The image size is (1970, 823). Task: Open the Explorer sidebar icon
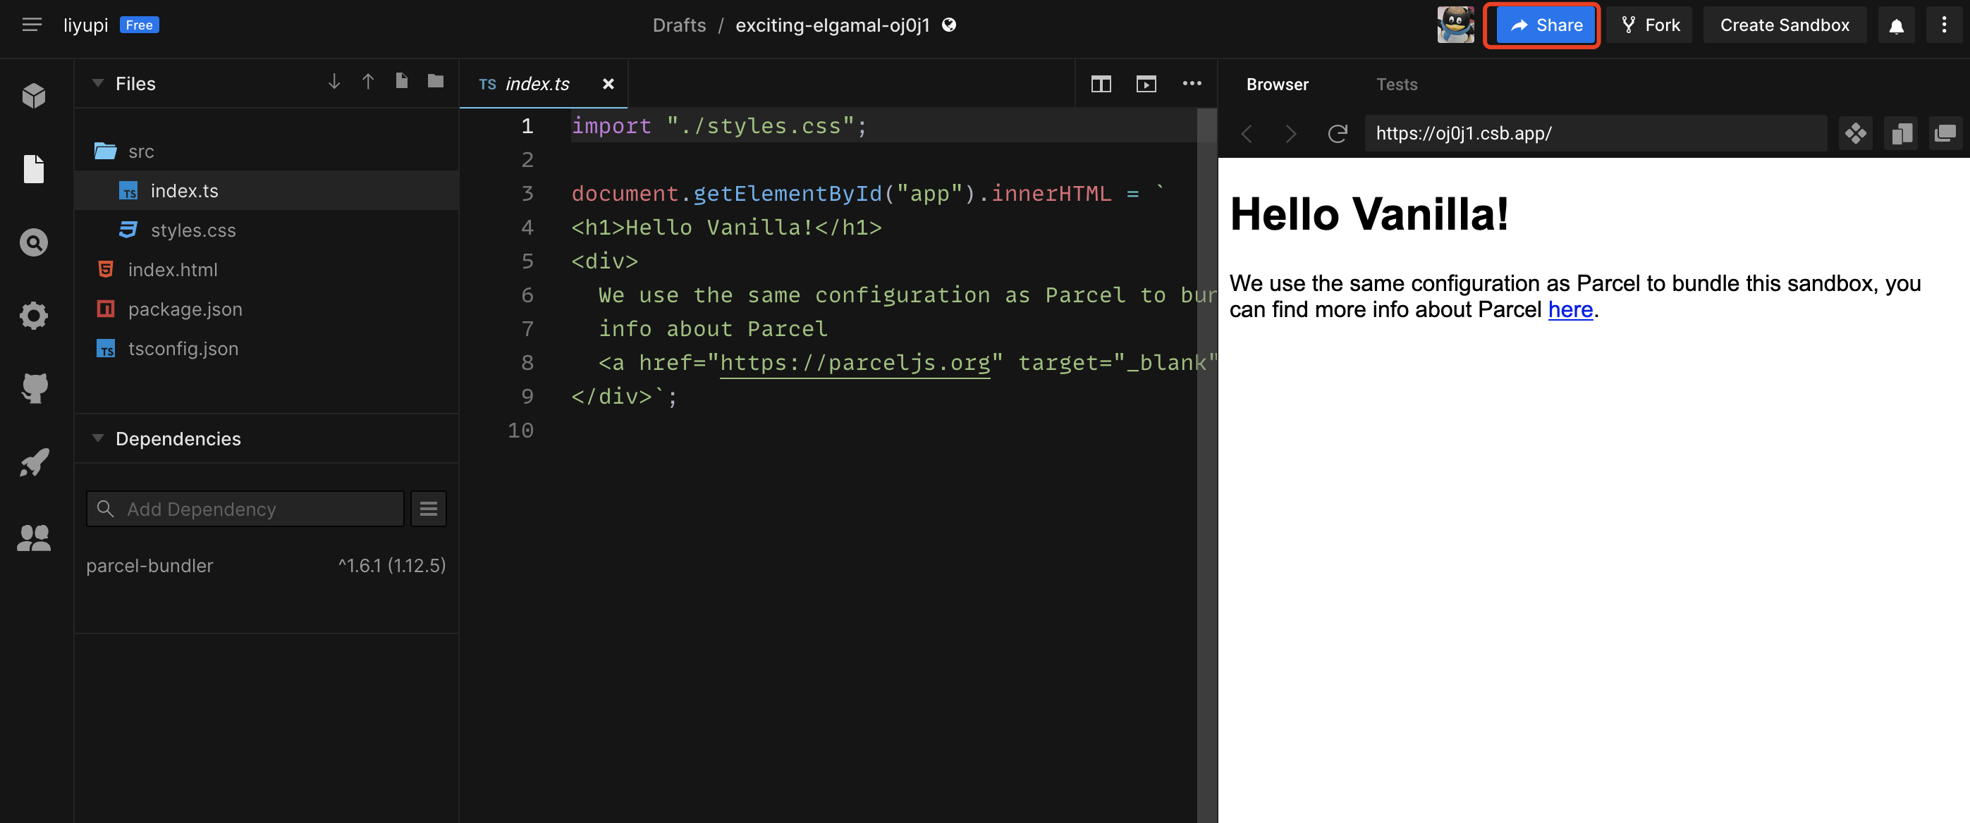coord(32,168)
